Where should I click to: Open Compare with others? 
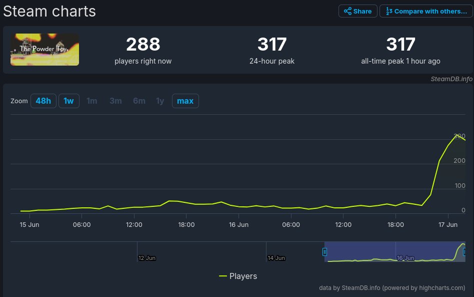click(x=426, y=11)
